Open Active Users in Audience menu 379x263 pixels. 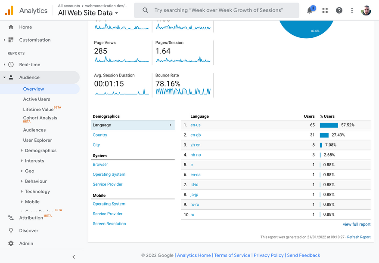[x=37, y=99]
